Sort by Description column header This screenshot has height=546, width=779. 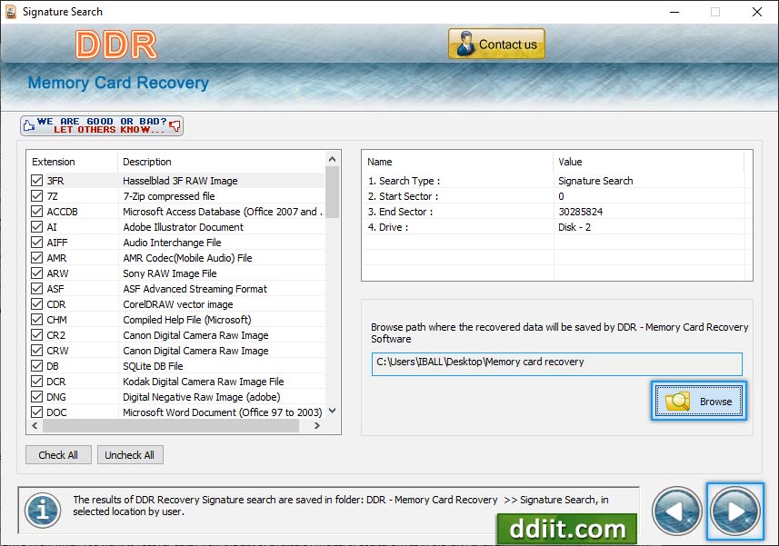222,162
